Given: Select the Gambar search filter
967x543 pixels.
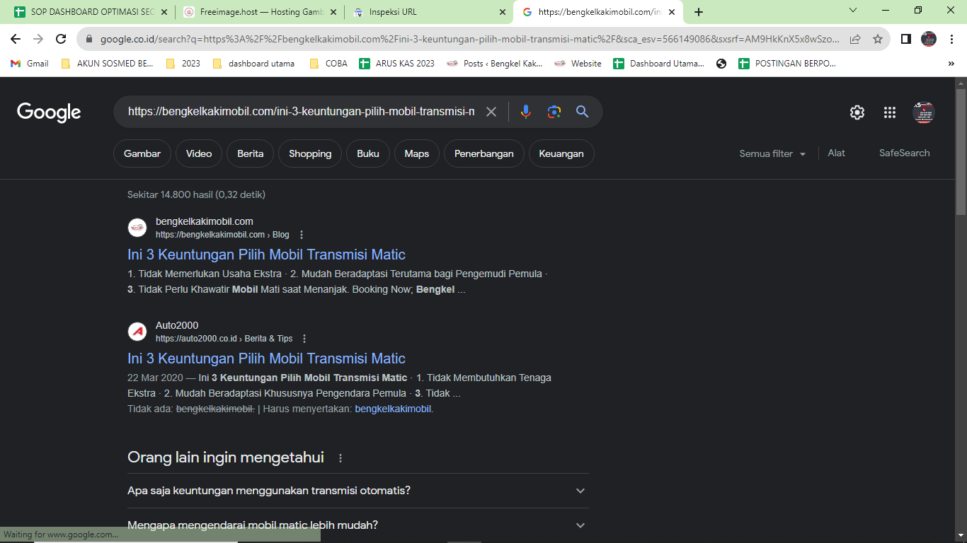Looking at the screenshot, I should (x=142, y=153).
